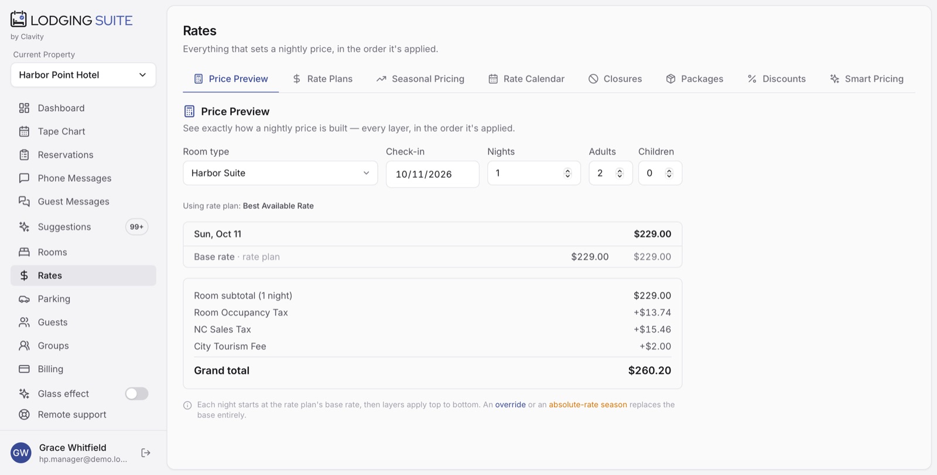Switch to the Discounts tab

pyautogui.click(x=777, y=79)
